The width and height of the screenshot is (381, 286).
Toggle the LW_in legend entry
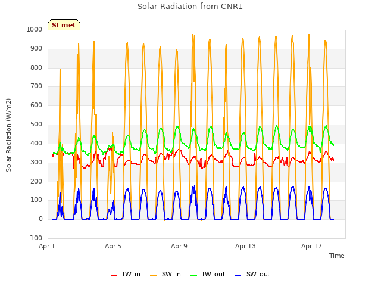pyautogui.click(x=126, y=274)
